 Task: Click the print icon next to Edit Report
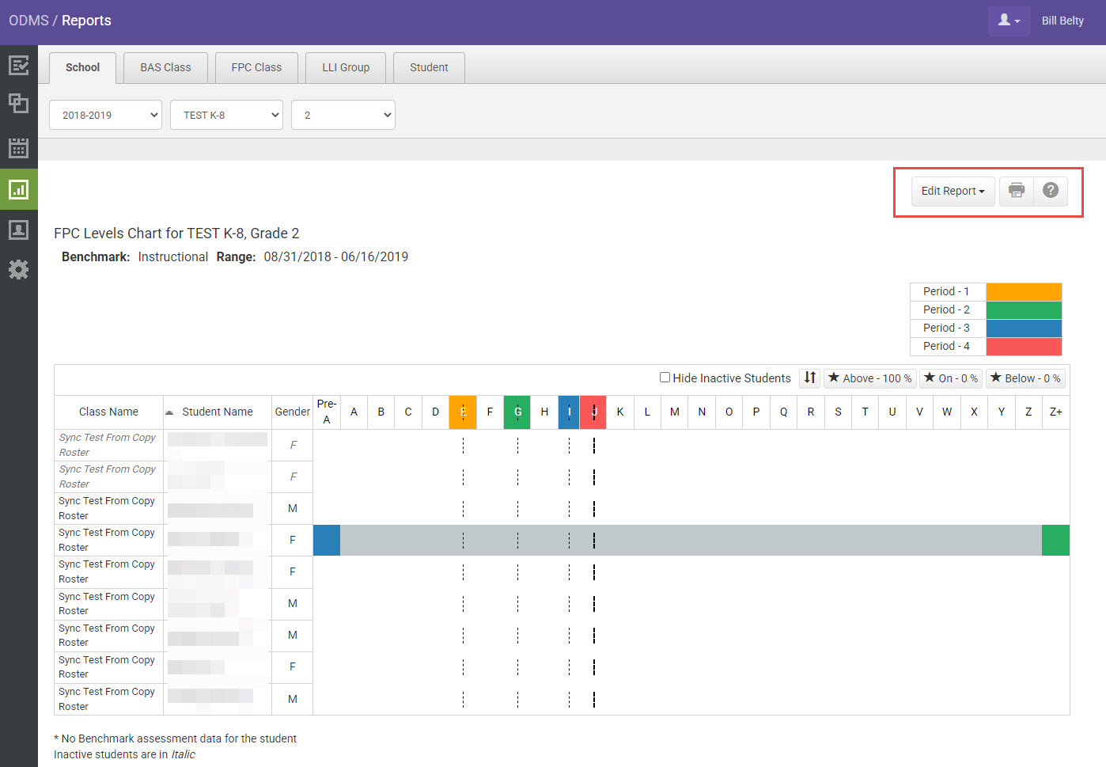[x=1016, y=191]
